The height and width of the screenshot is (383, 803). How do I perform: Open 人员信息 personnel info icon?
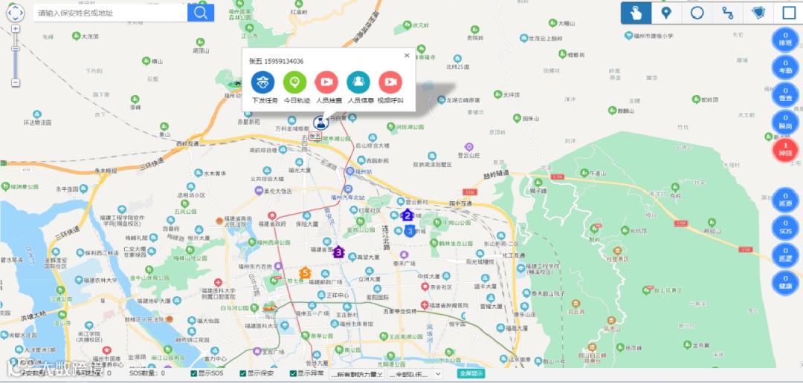(358, 82)
